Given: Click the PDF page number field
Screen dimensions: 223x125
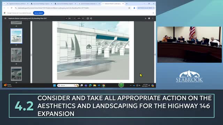Looking at the screenshot, I should coord(67,18).
